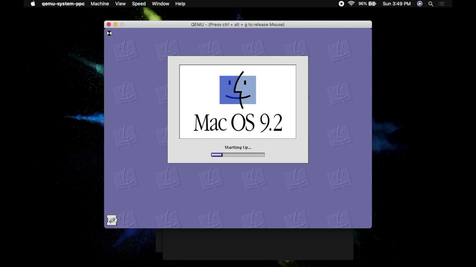The height and width of the screenshot is (267, 476).
Task: Open the View menu
Action: tap(120, 4)
